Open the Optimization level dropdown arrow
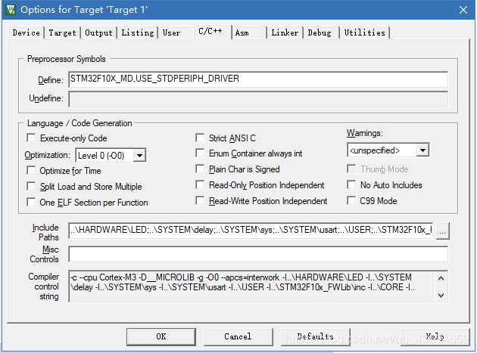The width and height of the screenshot is (477, 353). tap(139, 155)
